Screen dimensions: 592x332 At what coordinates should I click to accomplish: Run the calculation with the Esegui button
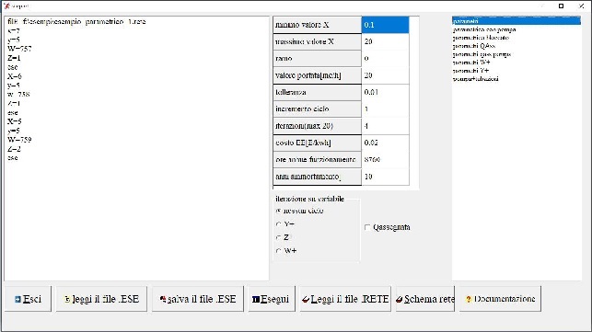click(x=272, y=299)
